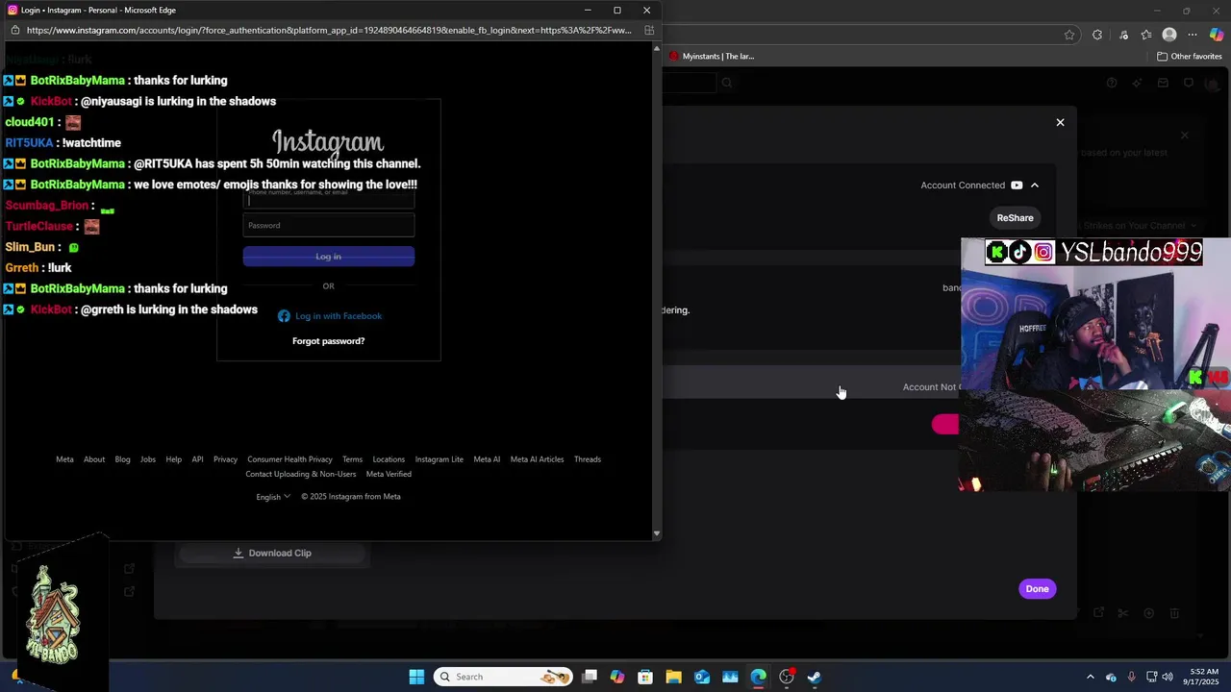
Task: Click the dimmed help question mark icon
Action: tap(1112, 83)
